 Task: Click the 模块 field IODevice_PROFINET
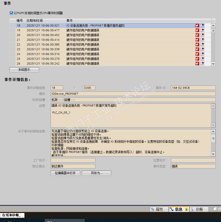[133, 94]
